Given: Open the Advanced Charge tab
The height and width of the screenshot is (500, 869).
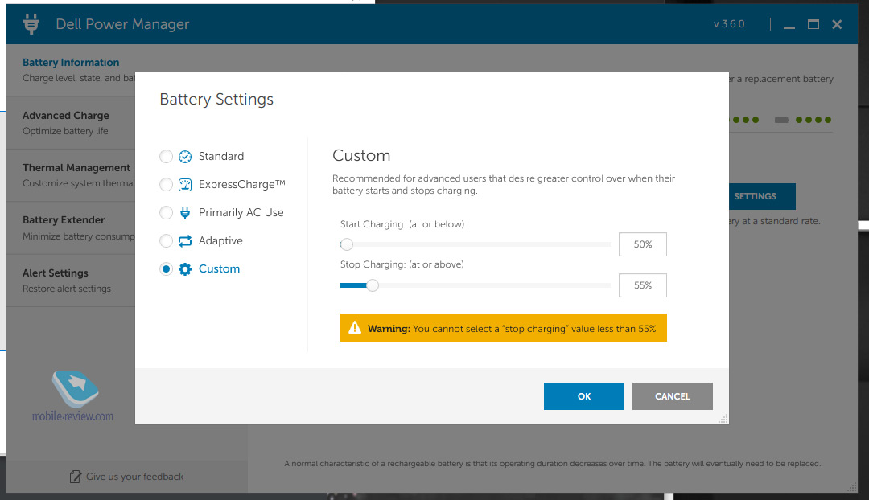Looking at the screenshot, I should (x=71, y=123).
